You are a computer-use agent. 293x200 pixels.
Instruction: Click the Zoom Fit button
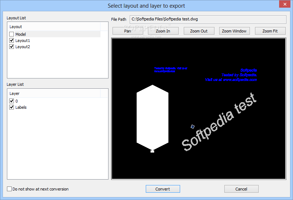[270, 31]
